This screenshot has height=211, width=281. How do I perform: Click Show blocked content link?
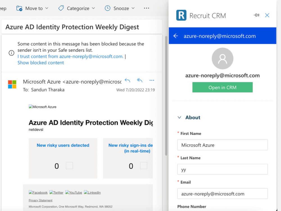[41, 63]
